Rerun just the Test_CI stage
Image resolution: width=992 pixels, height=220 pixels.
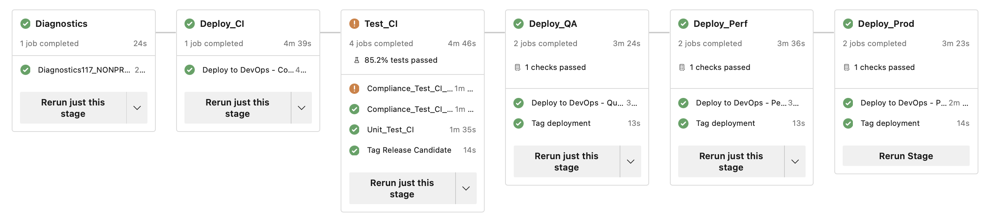click(x=401, y=188)
